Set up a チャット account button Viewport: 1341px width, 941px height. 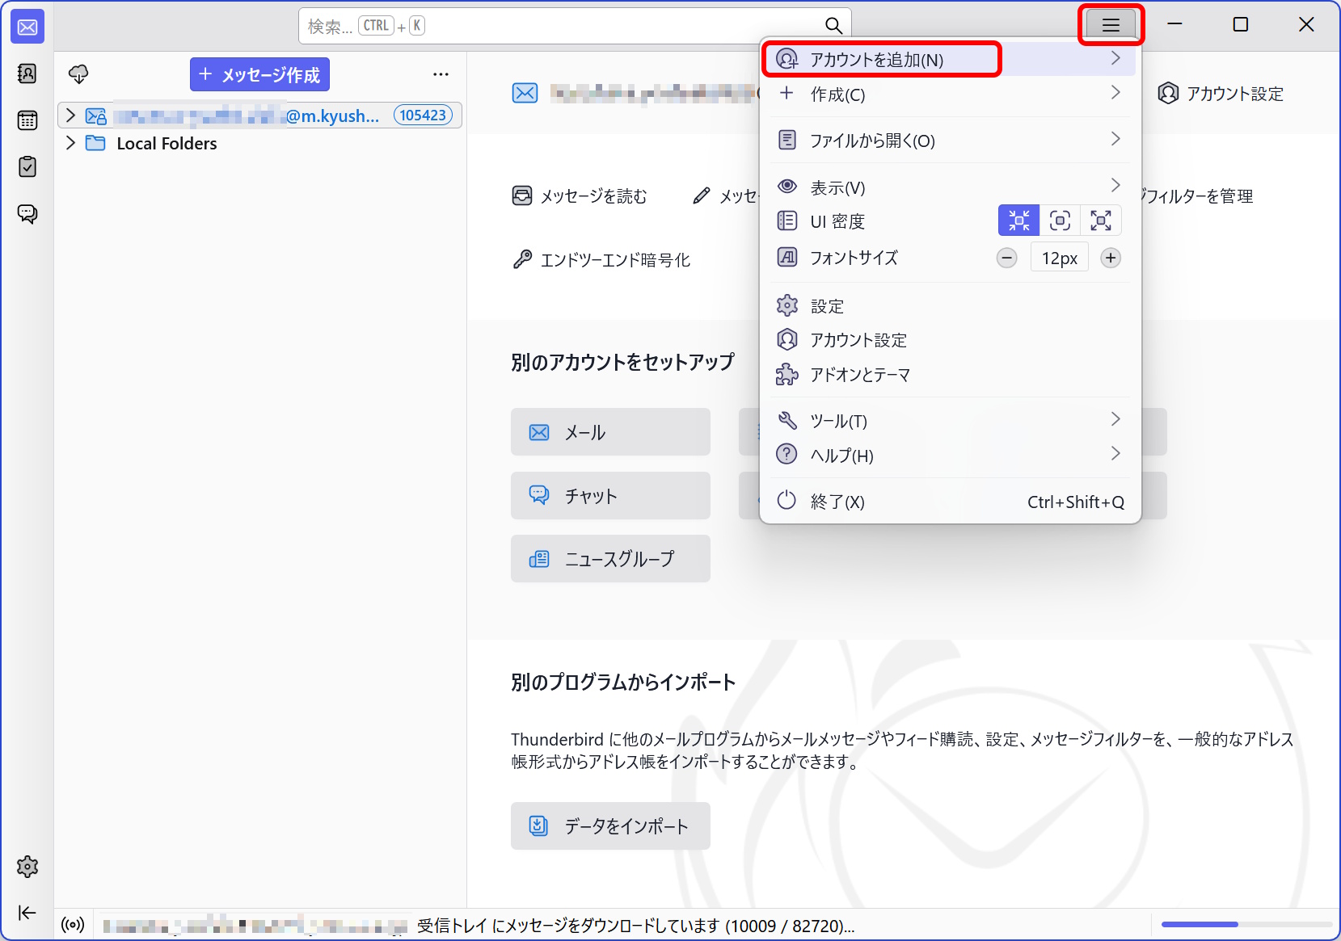[x=610, y=496]
